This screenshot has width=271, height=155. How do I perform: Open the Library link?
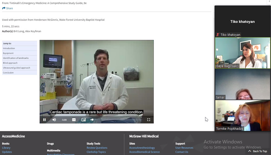(x=6, y=148)
